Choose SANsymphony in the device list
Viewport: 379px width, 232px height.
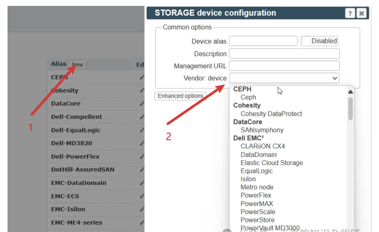(x=262, y=130)
